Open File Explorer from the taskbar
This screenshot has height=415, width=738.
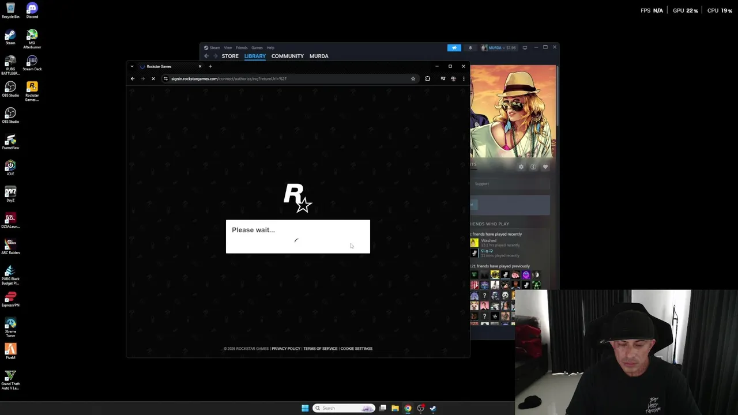395,408
